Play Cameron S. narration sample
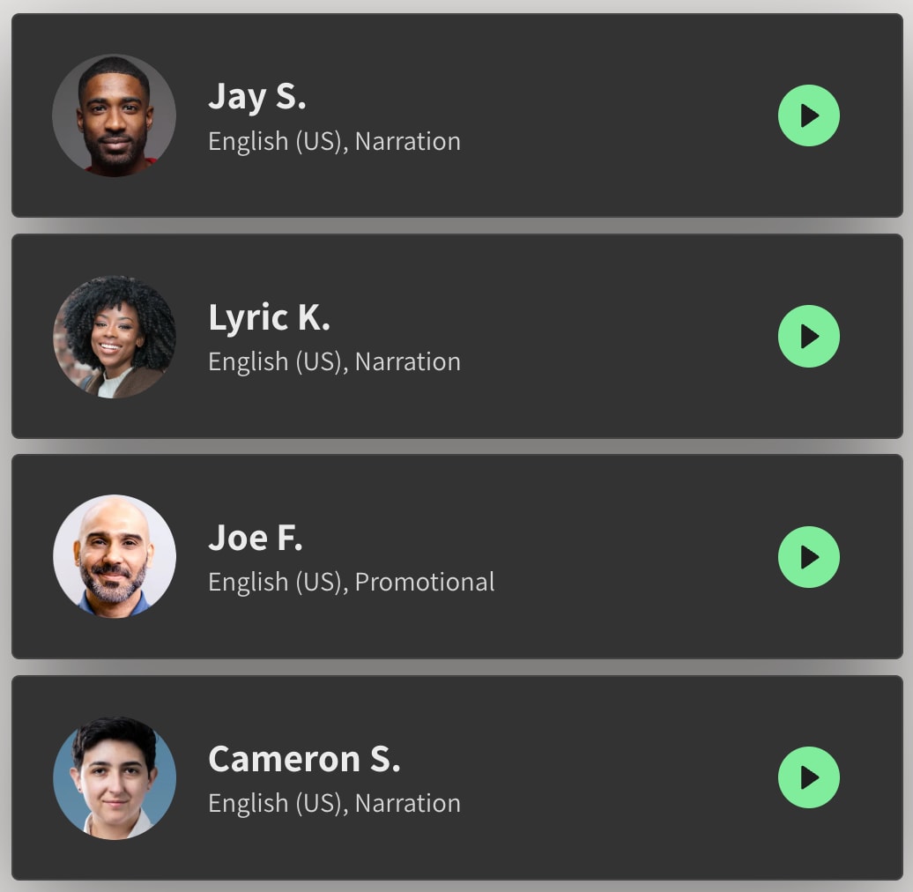 (809, 777)
